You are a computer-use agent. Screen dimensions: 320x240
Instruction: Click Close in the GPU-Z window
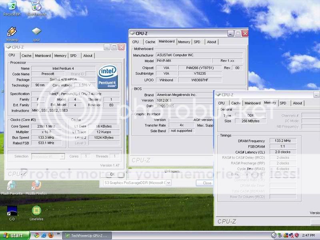pyautogui.click(x=204, y=183)
